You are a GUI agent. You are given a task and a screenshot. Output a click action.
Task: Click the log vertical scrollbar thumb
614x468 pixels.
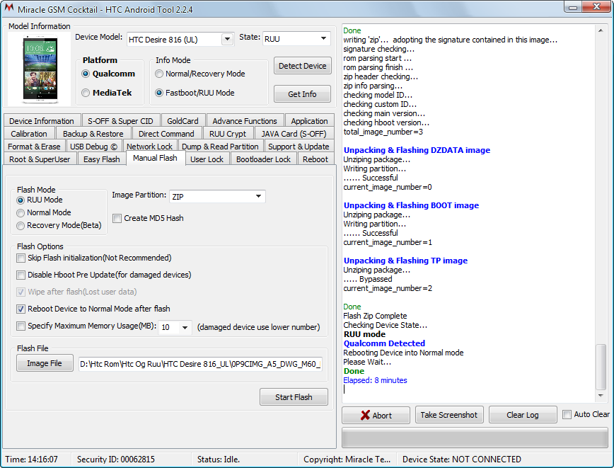tap(601, 367)
